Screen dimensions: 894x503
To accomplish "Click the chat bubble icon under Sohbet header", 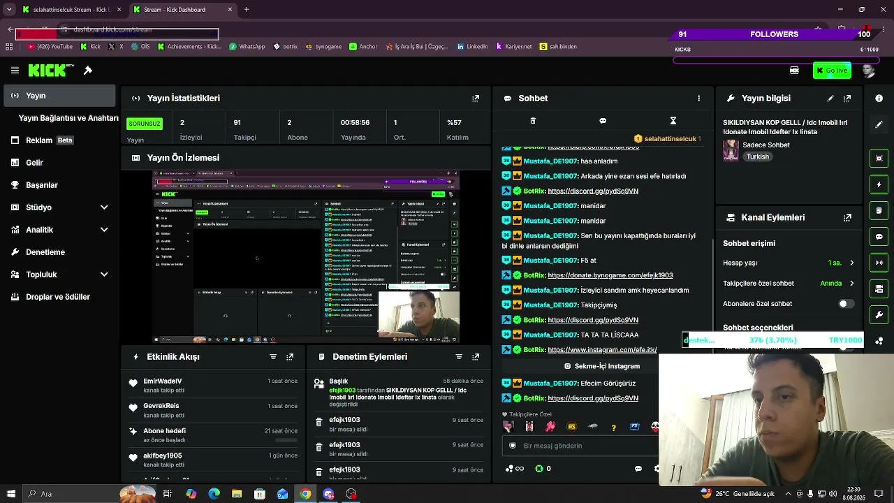I will click(x=603, y=121).
